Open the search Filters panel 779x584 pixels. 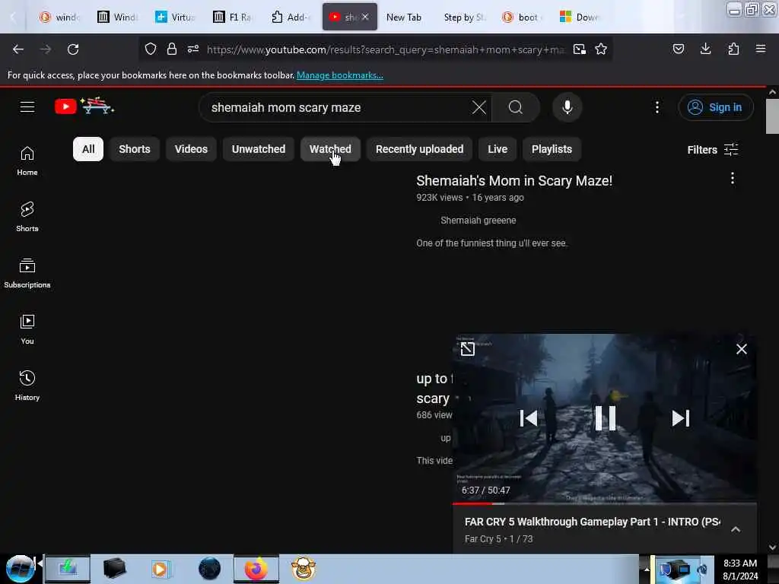coord(712,150)
